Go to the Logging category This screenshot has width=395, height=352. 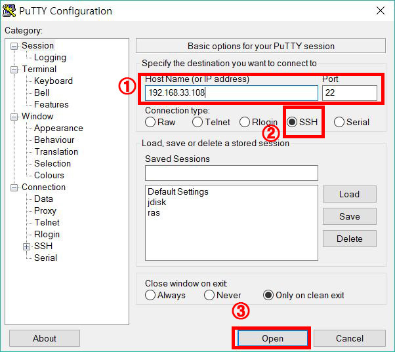[x=50, y=57]
